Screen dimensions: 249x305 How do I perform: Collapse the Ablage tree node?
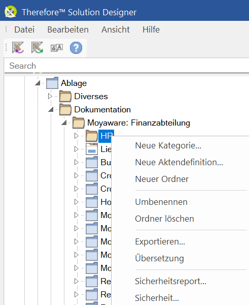point(38,83)
